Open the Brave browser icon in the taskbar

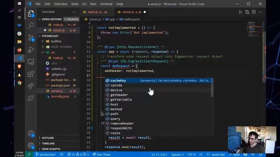[19, 67]
